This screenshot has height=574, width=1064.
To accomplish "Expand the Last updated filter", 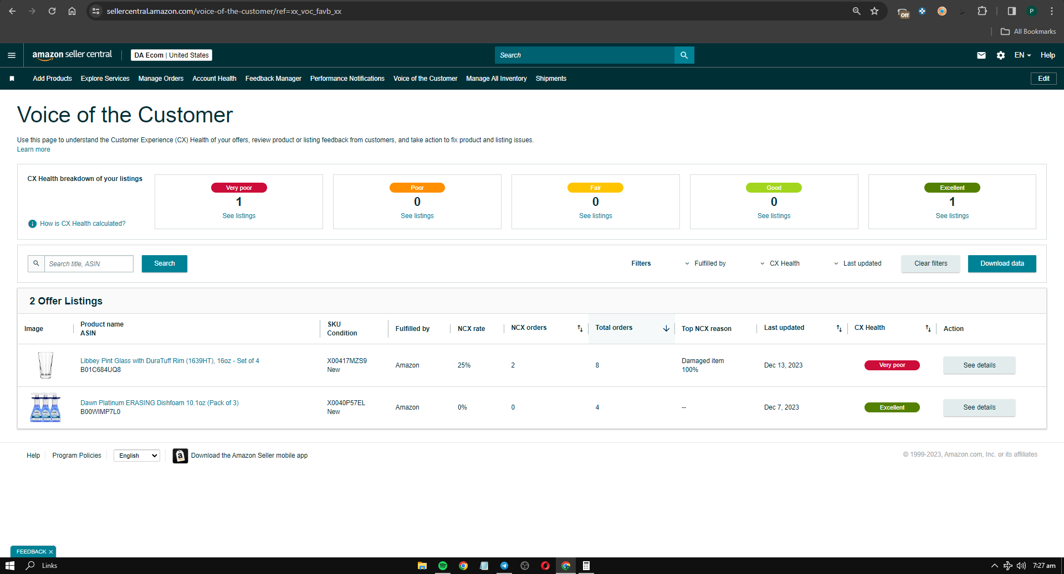I will click(x=857, y=263).
